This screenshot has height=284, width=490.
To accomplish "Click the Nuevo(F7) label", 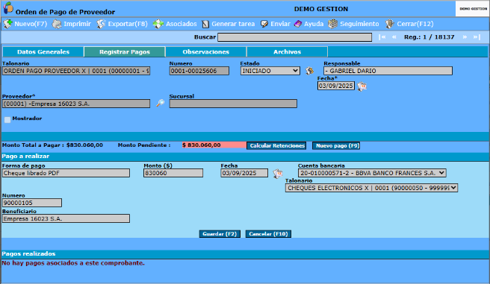I will 31,24.
